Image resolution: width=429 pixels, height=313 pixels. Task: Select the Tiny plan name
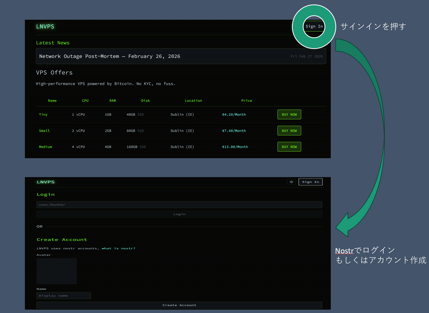(x=43, y=115)
